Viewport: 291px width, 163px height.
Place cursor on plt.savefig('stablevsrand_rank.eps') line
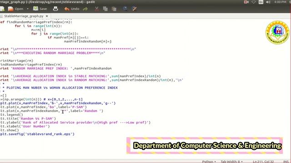click(37, 134)
